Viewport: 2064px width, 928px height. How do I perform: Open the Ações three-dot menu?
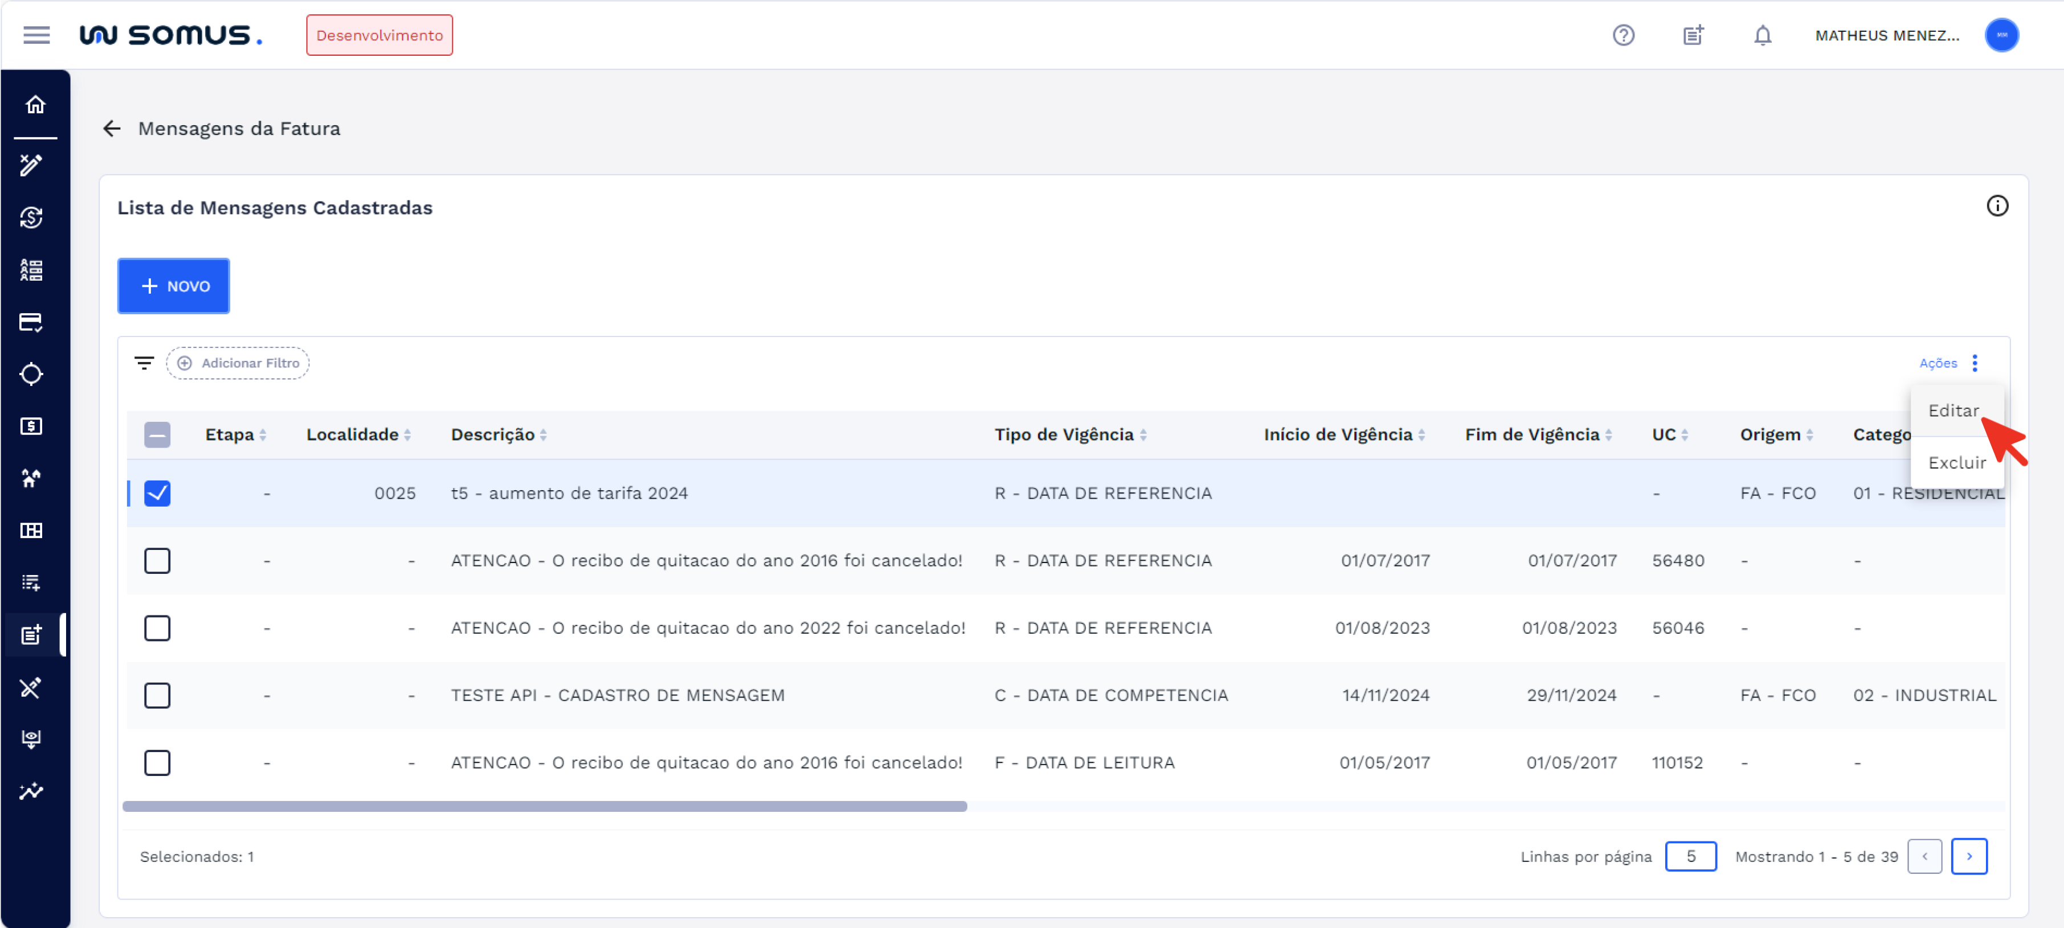[x=1975, y=363]
